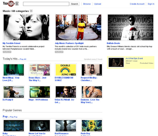The image size is (158, 136).
Task: Expand the Music categories dropdown arrow
Action: point(31,11)
